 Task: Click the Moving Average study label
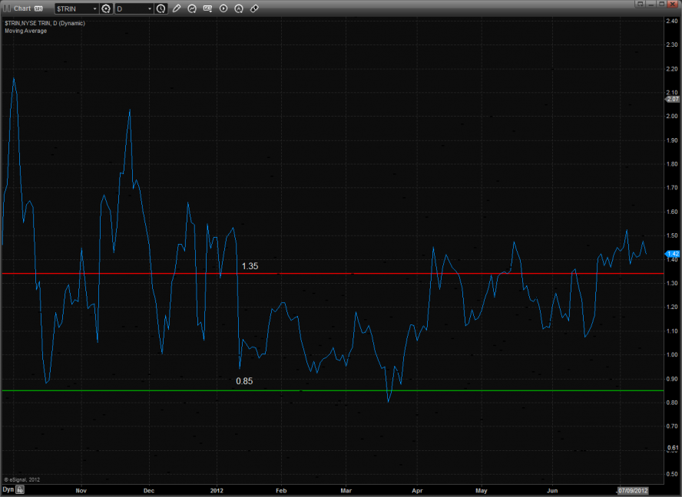point(25,31)
